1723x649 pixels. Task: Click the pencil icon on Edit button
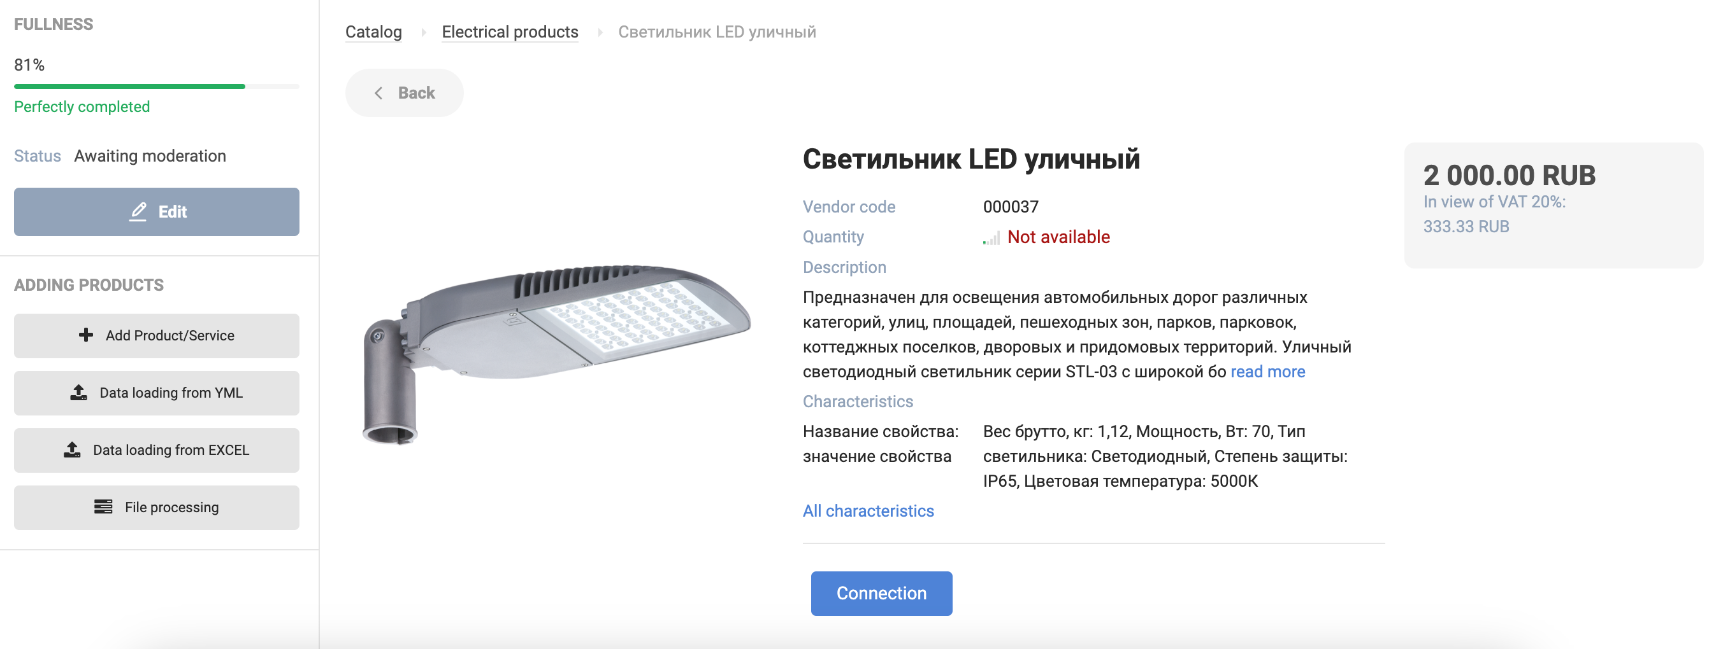click(138, 212)
